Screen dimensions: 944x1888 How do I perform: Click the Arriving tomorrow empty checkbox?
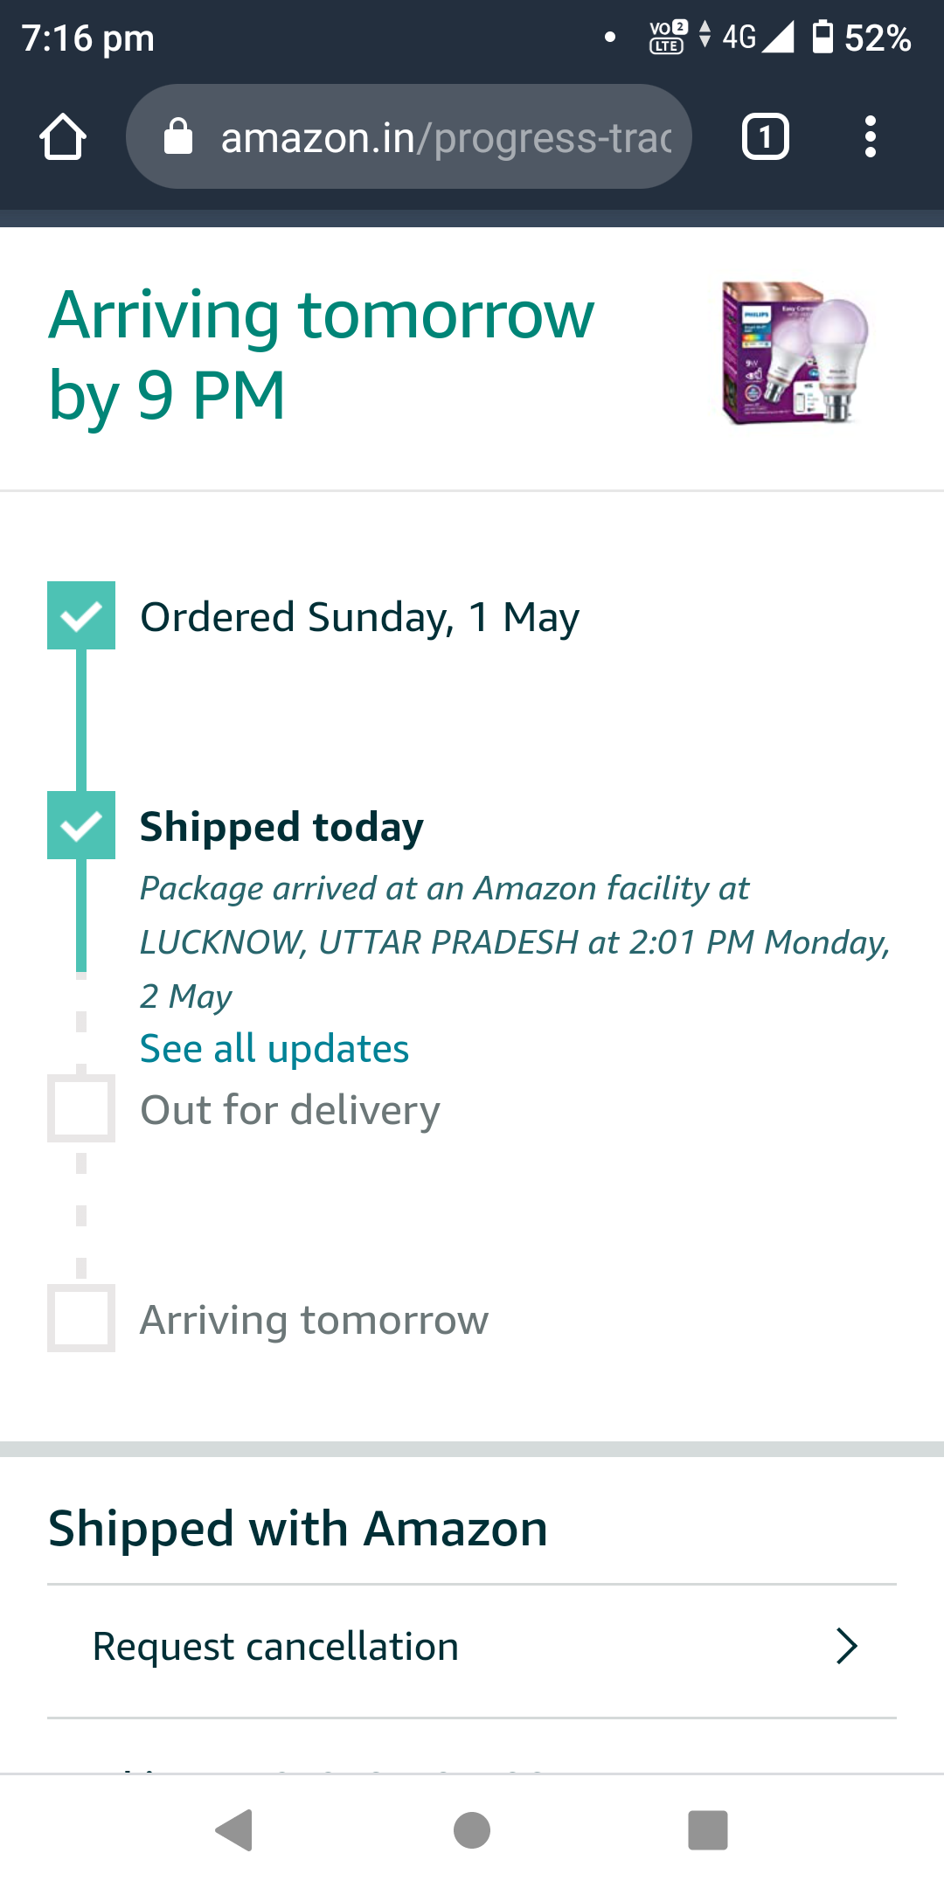81,1318
